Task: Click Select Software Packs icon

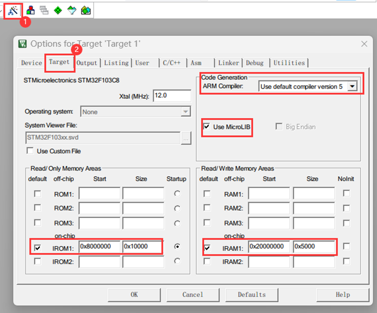Action: tap(72, 10)
